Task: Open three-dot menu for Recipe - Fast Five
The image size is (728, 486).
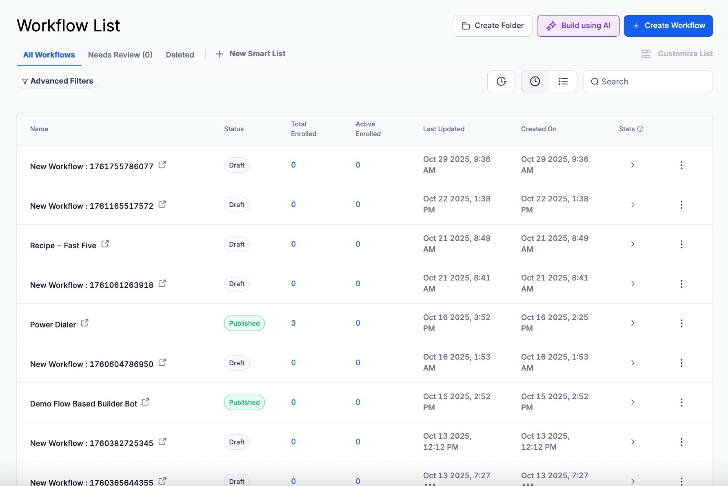Action: [681, 244]
